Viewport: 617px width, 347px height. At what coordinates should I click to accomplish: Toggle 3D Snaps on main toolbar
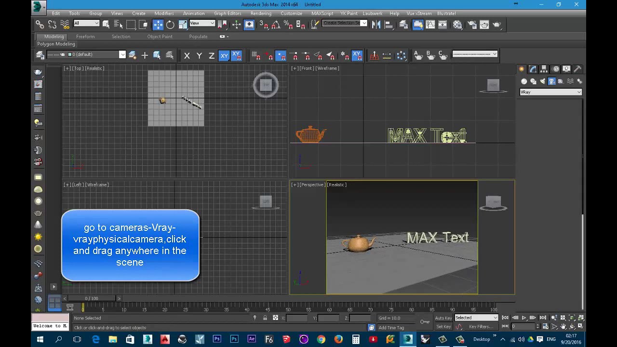click(264, 24)
